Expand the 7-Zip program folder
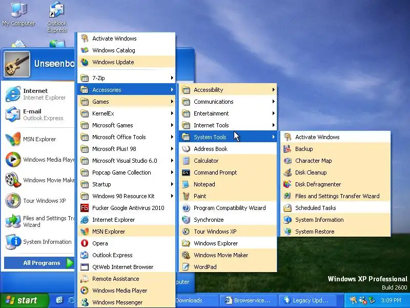 [x=126, y=78]
